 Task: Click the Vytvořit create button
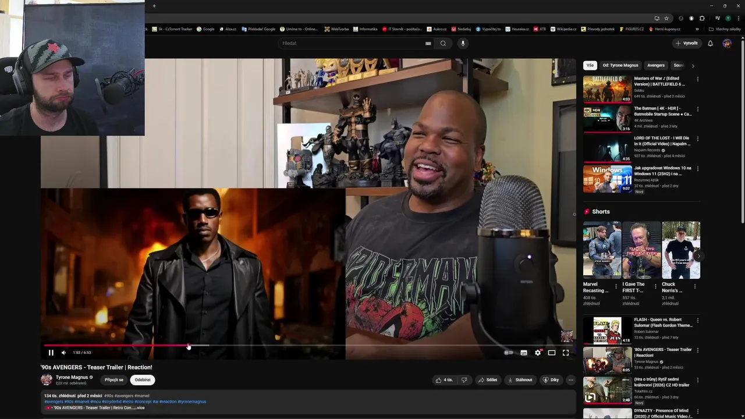[687, 43]
